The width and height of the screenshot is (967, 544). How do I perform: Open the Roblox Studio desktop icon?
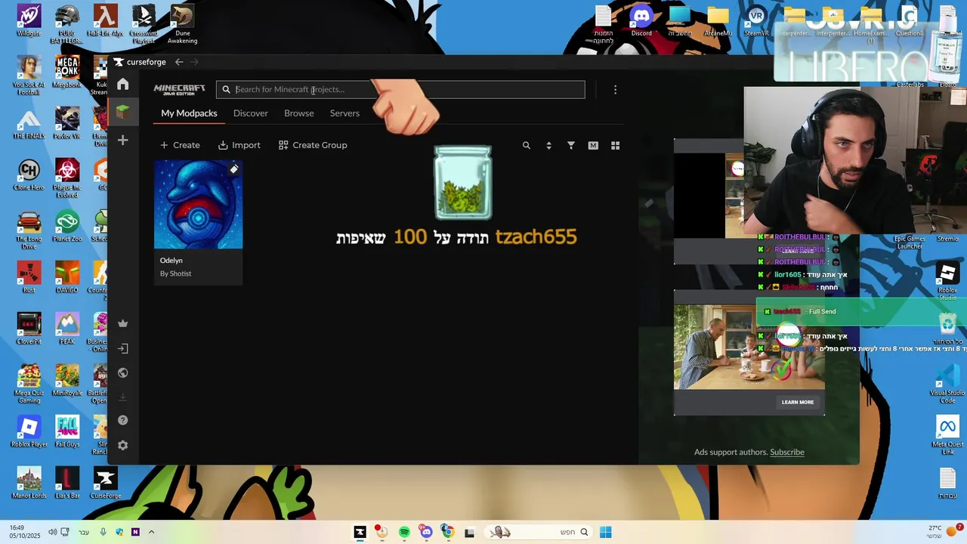(947, 281)
